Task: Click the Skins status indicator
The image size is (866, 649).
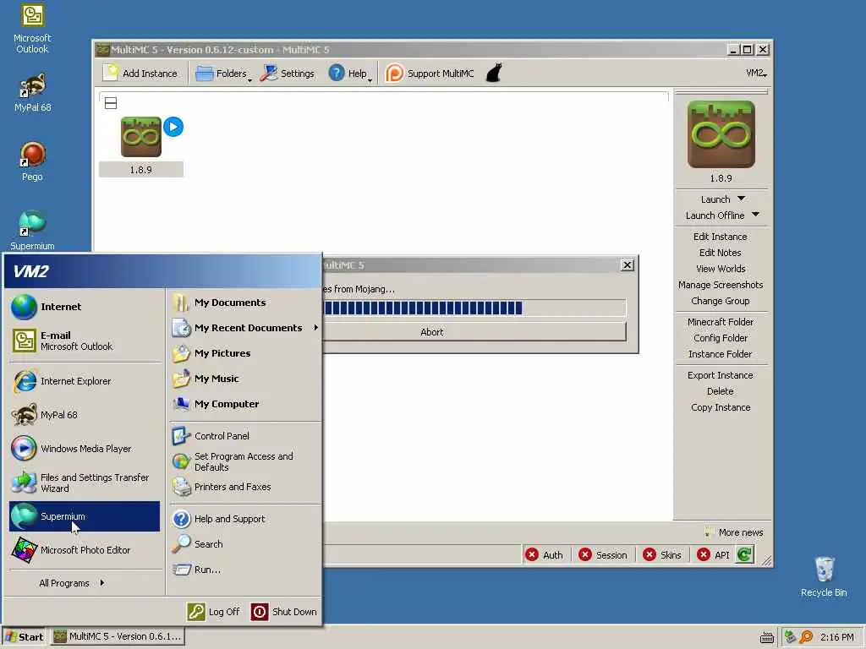Action: [x=662, y=555]
